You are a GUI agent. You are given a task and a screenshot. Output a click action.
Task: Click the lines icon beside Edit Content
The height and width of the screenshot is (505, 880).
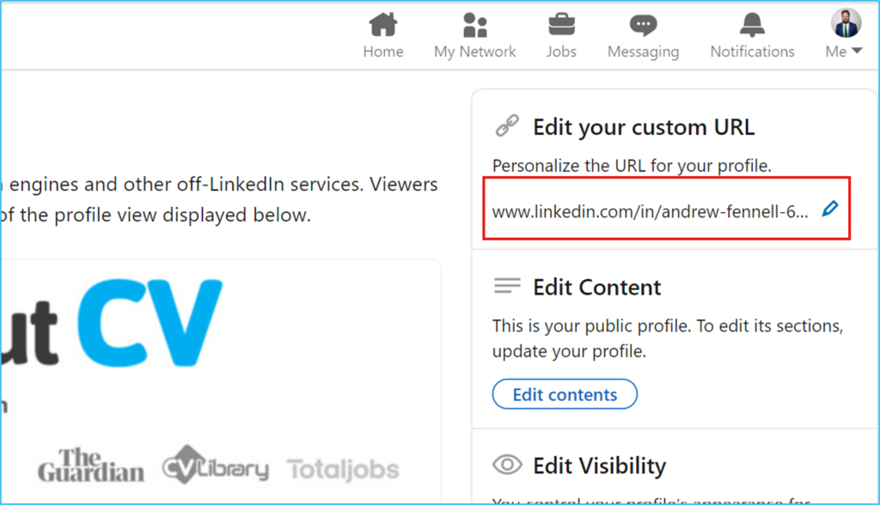point(508,286)
